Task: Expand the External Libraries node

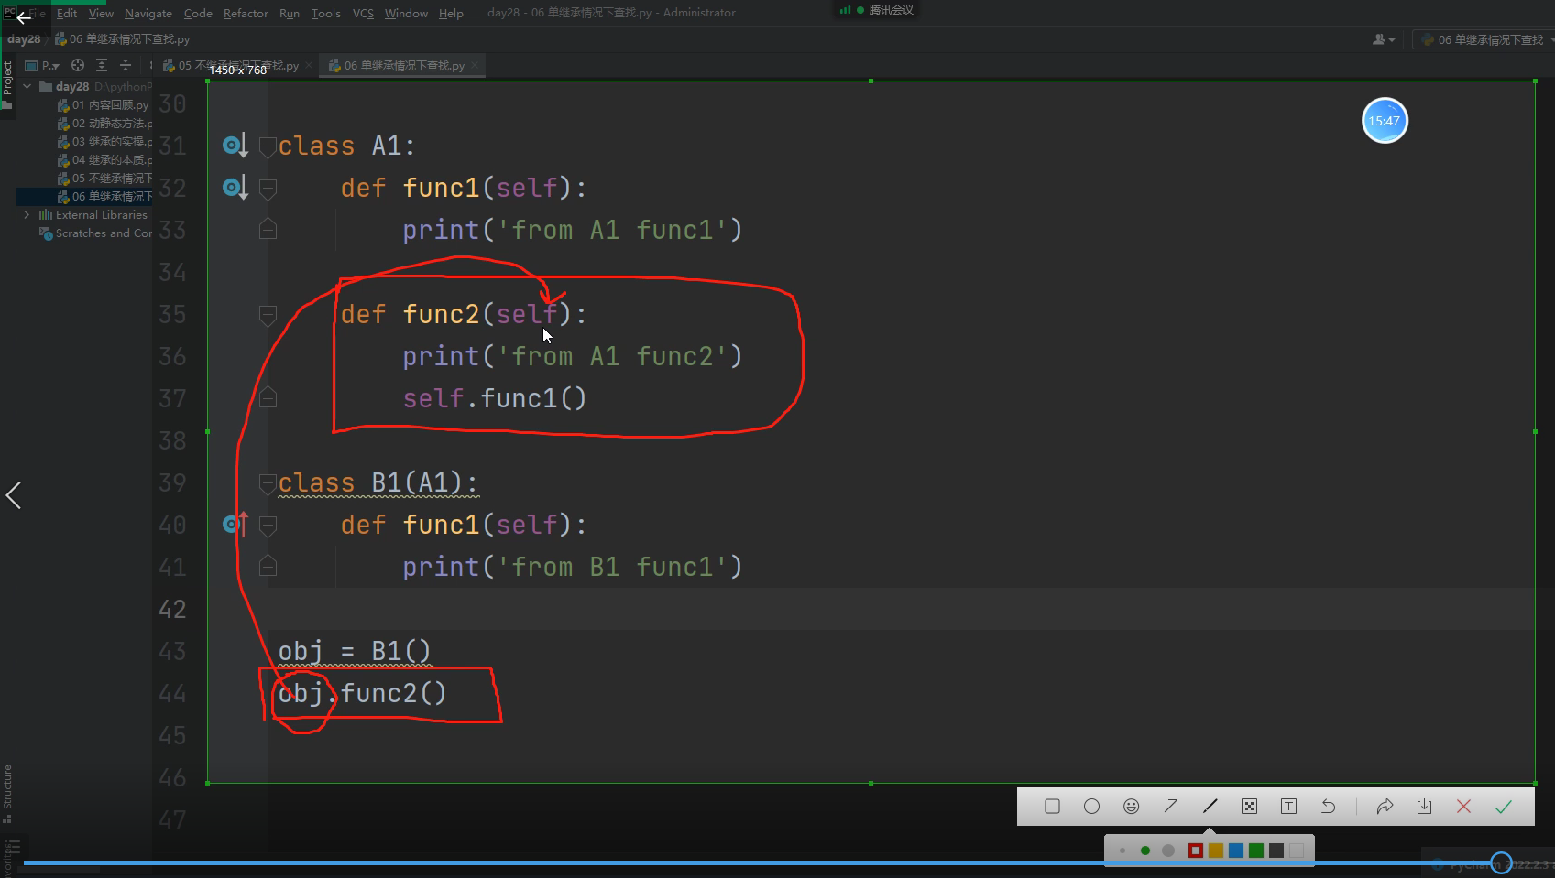Action: click(27, 214)
